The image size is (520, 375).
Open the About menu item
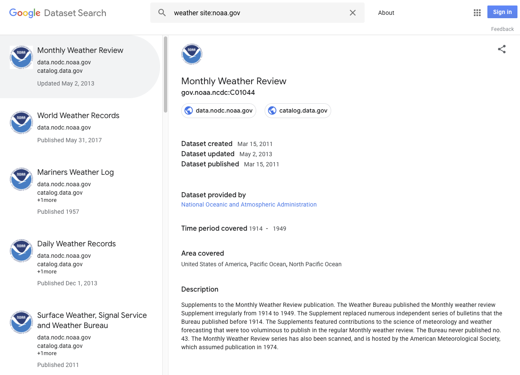[x=386, y=13]
